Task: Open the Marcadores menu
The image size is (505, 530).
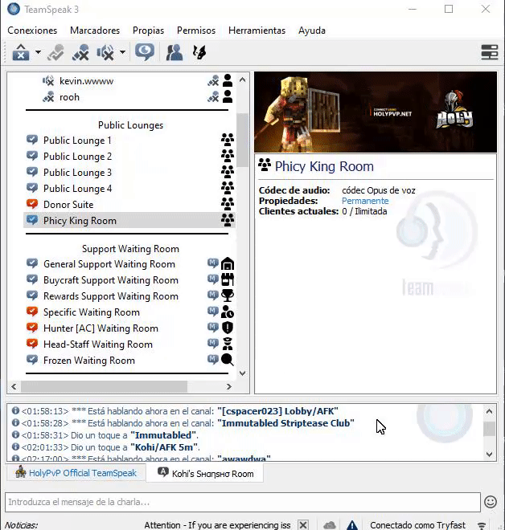Action: (95, 31)
